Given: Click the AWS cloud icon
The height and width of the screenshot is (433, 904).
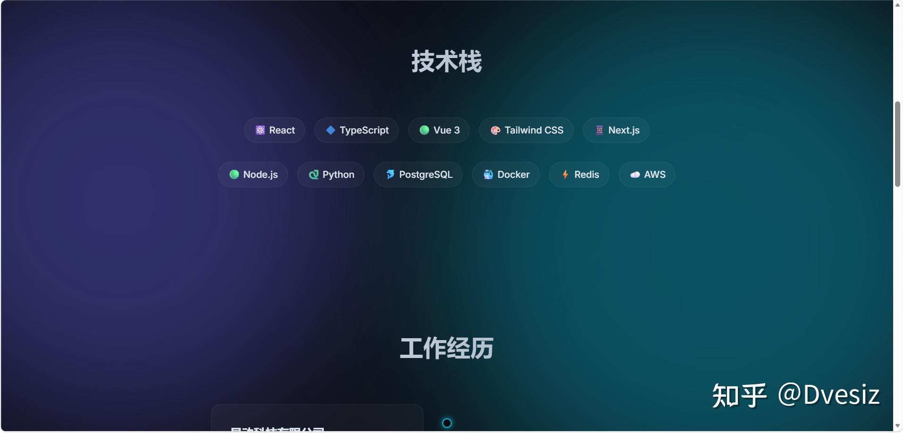Looking at the screenshot, I should pyautogui.click(x=635, y=175).
